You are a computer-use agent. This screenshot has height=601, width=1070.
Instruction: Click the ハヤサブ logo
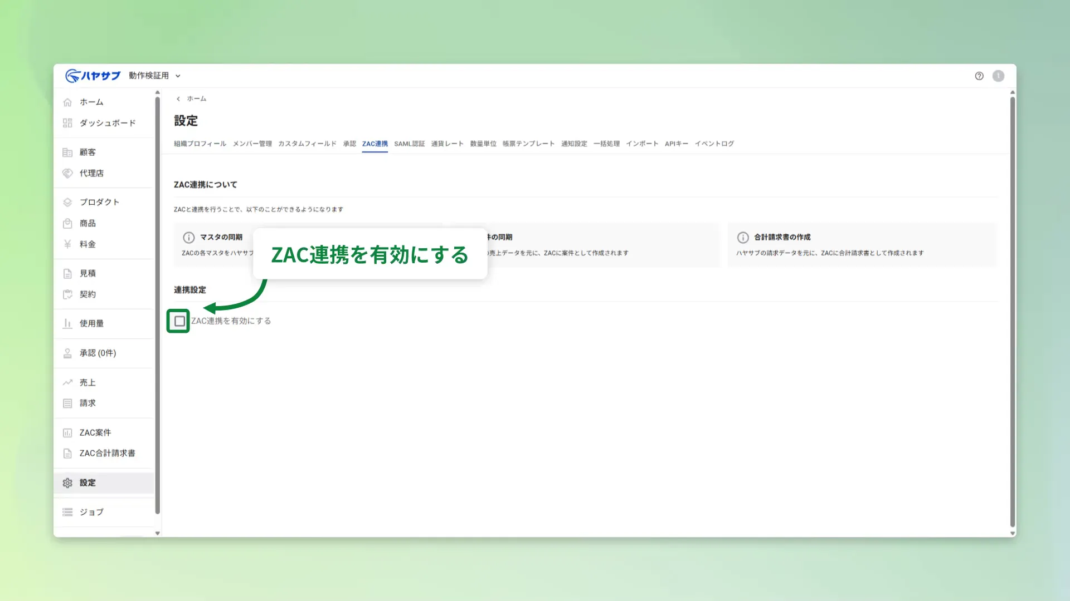point(93,76)
